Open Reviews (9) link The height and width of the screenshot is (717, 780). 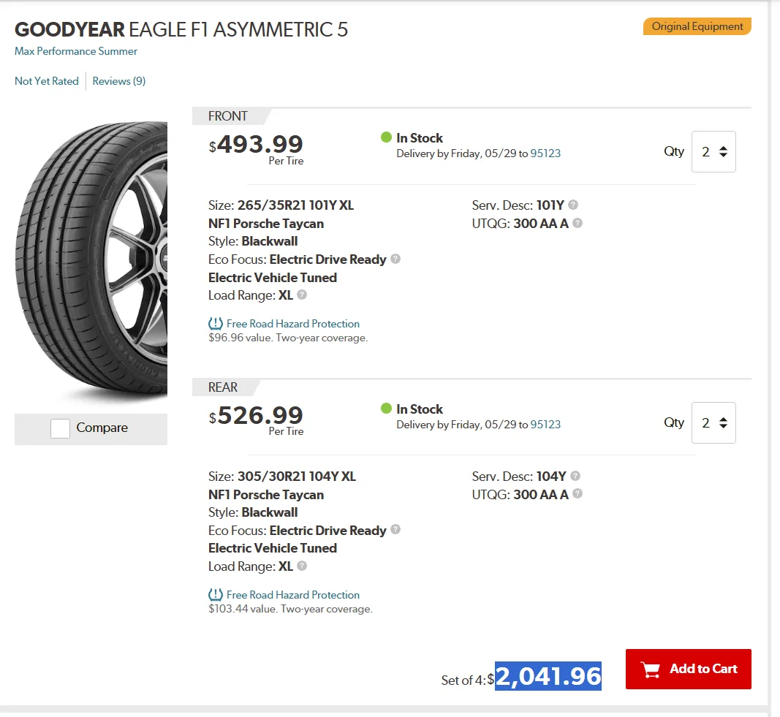[119, 81]
